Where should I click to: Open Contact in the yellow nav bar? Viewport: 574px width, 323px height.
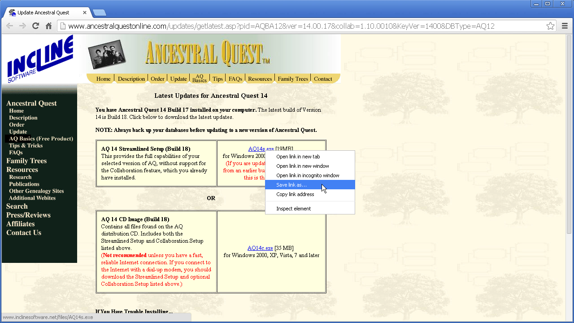[323, 79]
